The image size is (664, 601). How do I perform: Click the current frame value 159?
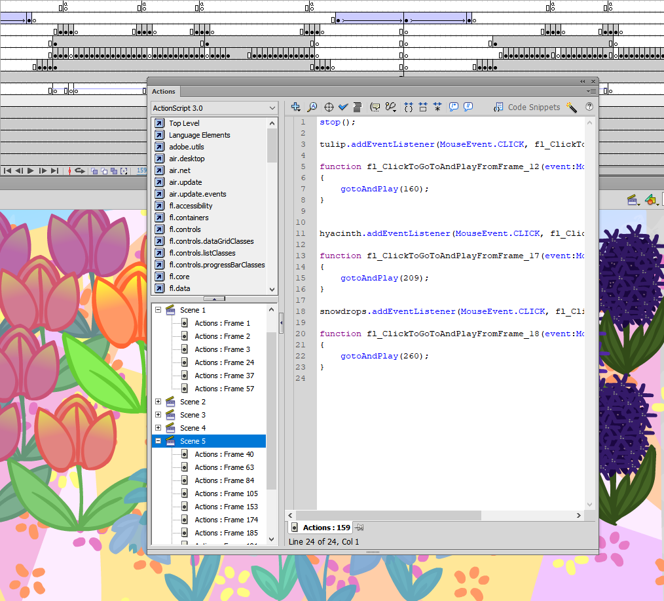141,170
